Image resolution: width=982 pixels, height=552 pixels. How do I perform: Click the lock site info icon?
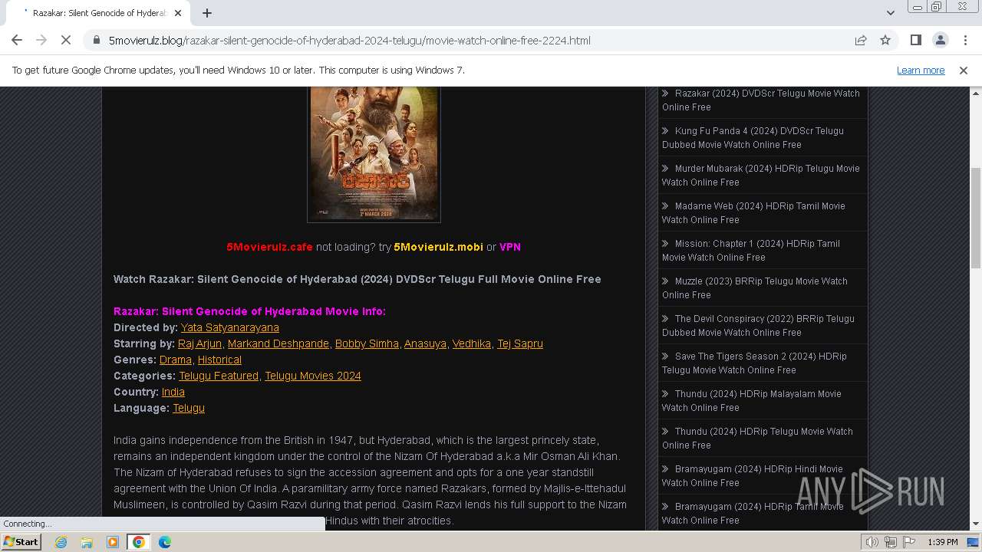95,40
